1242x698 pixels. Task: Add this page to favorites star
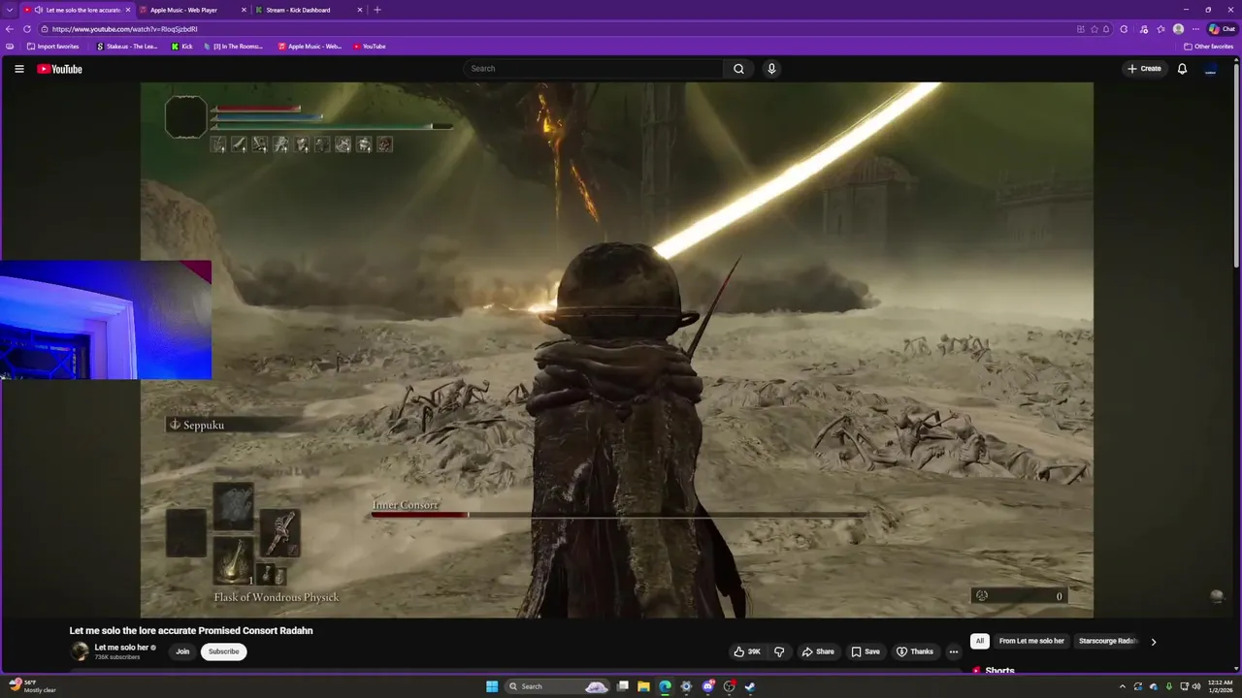[x=1095, y=29]
